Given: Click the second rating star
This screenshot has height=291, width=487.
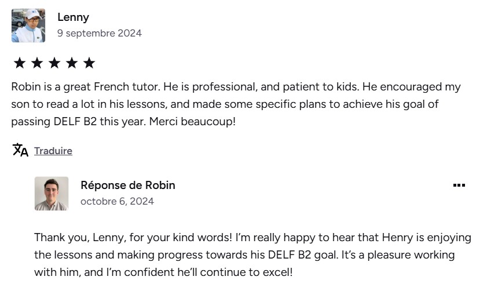Looking at the screenshot, I should [37, 63].
